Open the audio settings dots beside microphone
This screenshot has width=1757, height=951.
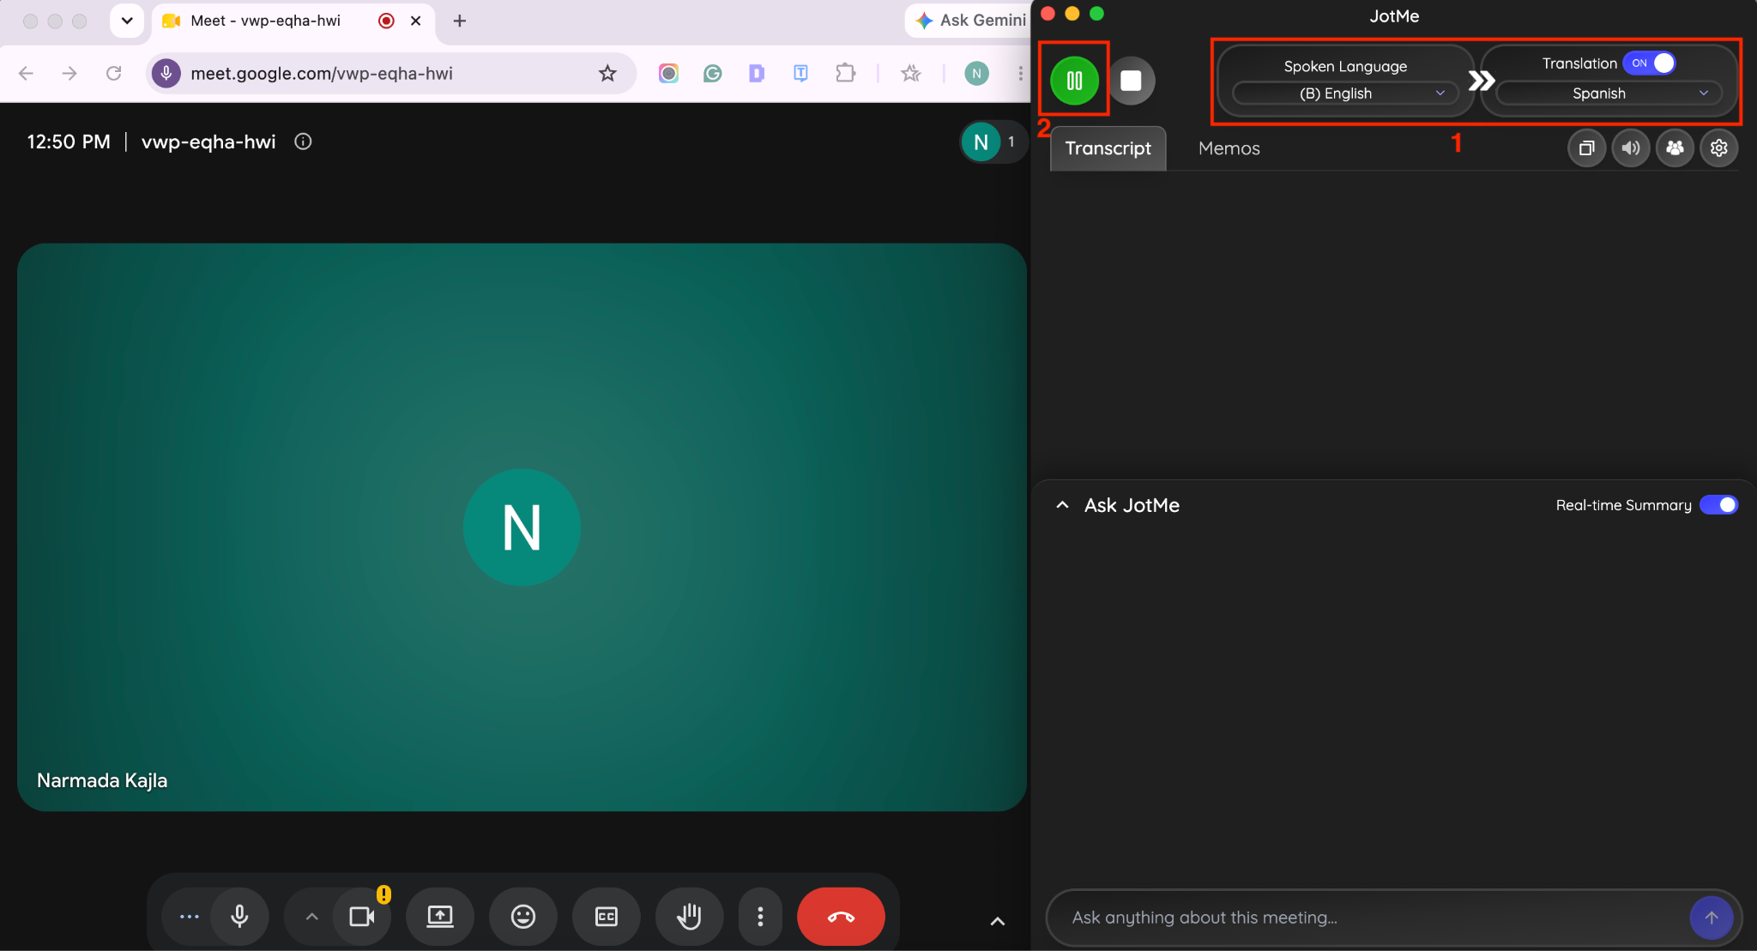point(189,917)
